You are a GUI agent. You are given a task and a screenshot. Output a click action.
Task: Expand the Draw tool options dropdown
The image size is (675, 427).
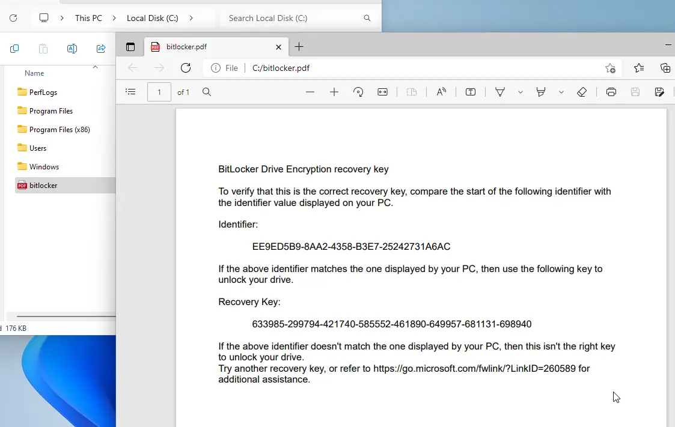point(520,92)
